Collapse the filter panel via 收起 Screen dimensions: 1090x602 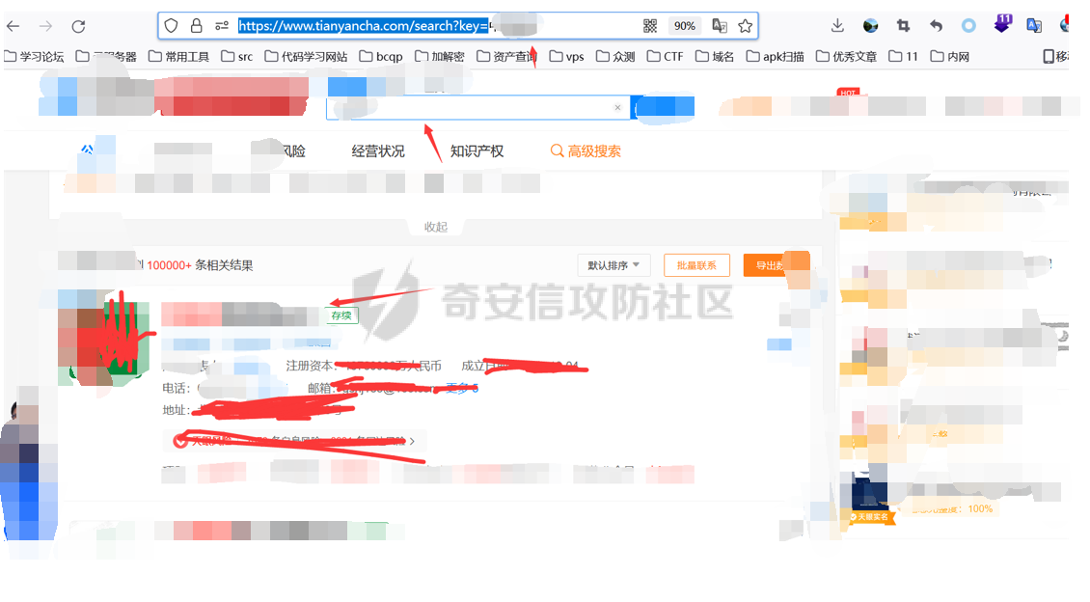click(436, 227)
